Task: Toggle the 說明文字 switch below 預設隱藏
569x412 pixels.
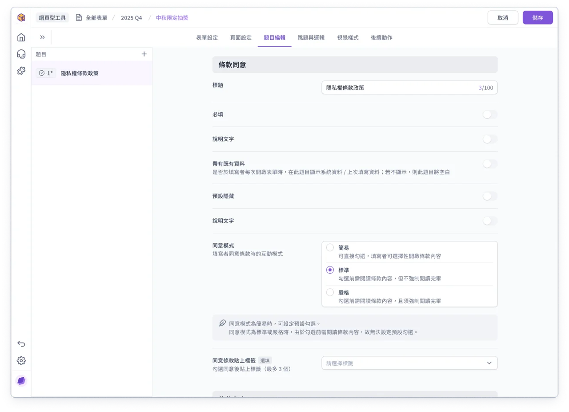Action: tap(490, 221)
